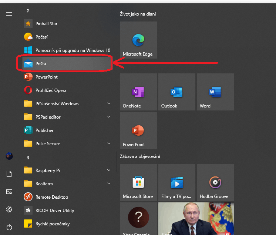
Task: Launch PowerPoint from the app list
Action: (67, 77)
